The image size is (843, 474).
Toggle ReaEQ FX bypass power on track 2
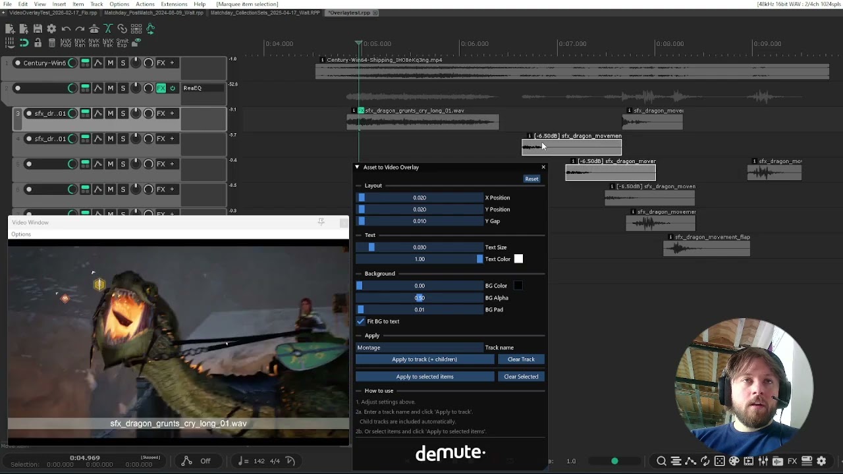173,88
